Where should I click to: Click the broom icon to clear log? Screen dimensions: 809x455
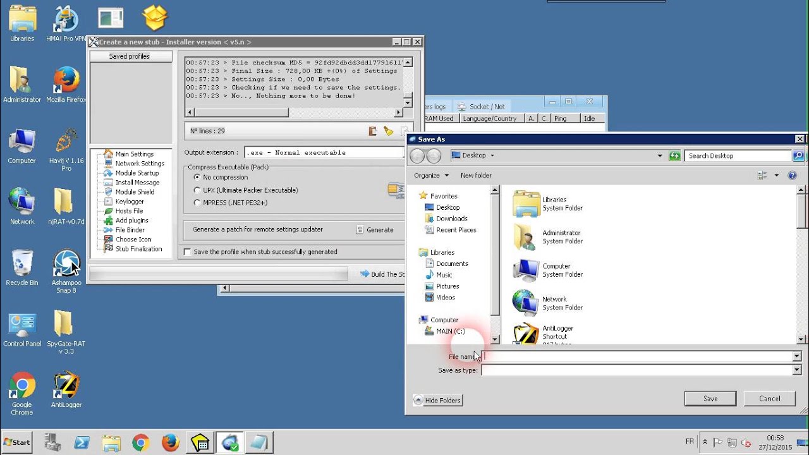click(388, 131)
